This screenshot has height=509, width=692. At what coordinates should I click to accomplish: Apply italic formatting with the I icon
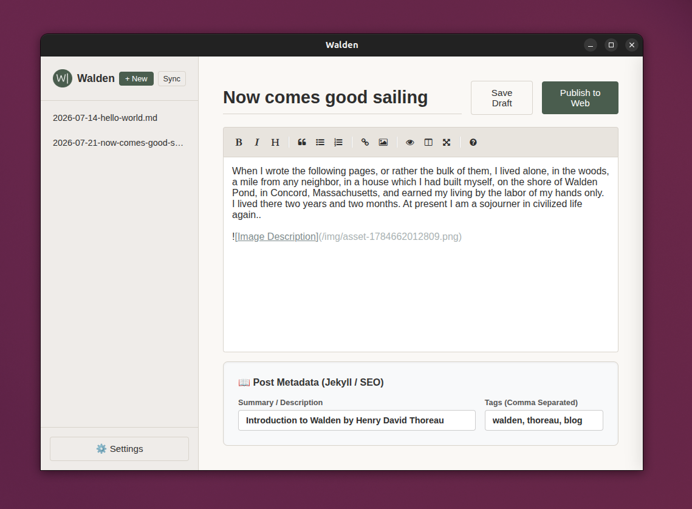click(x=257, y=142)
